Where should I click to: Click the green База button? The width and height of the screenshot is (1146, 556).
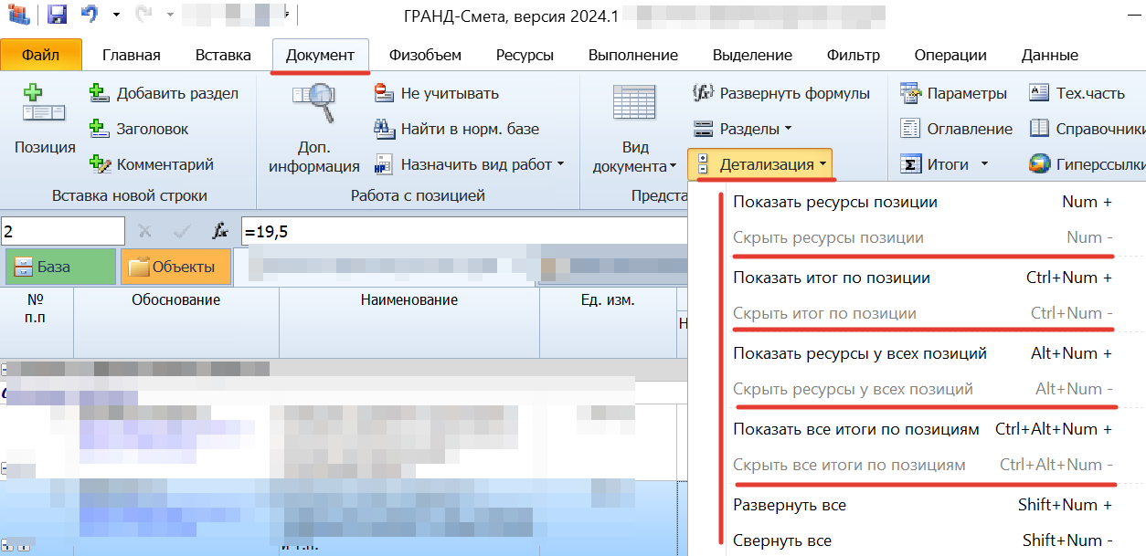(61, 268)
